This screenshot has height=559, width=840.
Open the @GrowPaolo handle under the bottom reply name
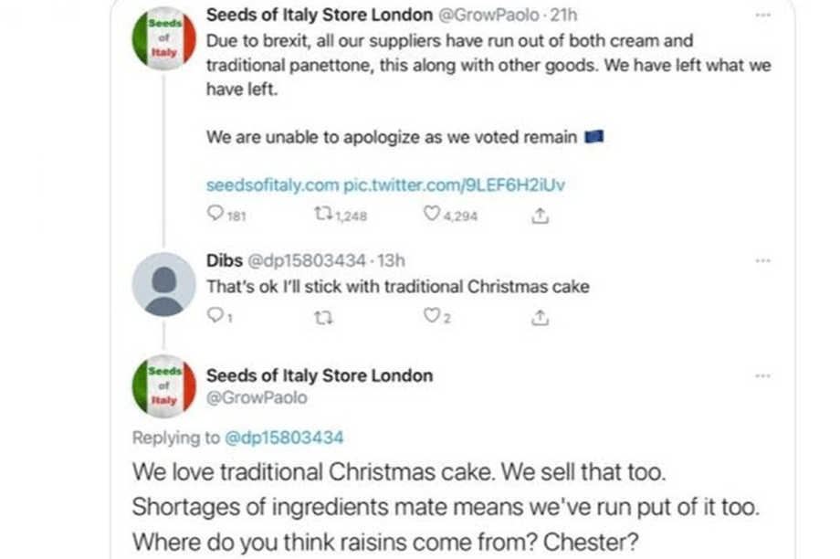[257, 397]
